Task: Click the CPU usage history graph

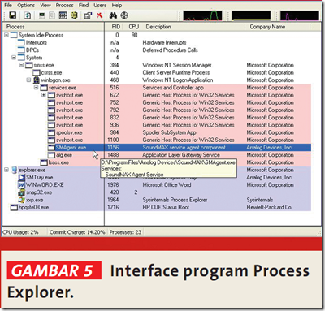Action: point(202,15)
